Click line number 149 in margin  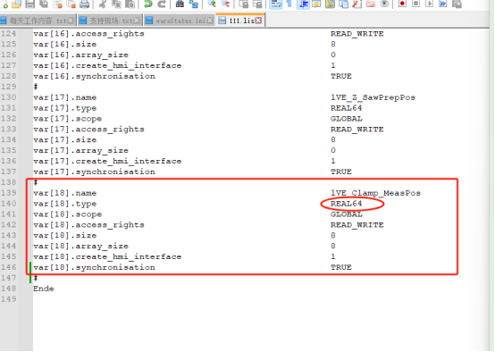tap(9, 299)
